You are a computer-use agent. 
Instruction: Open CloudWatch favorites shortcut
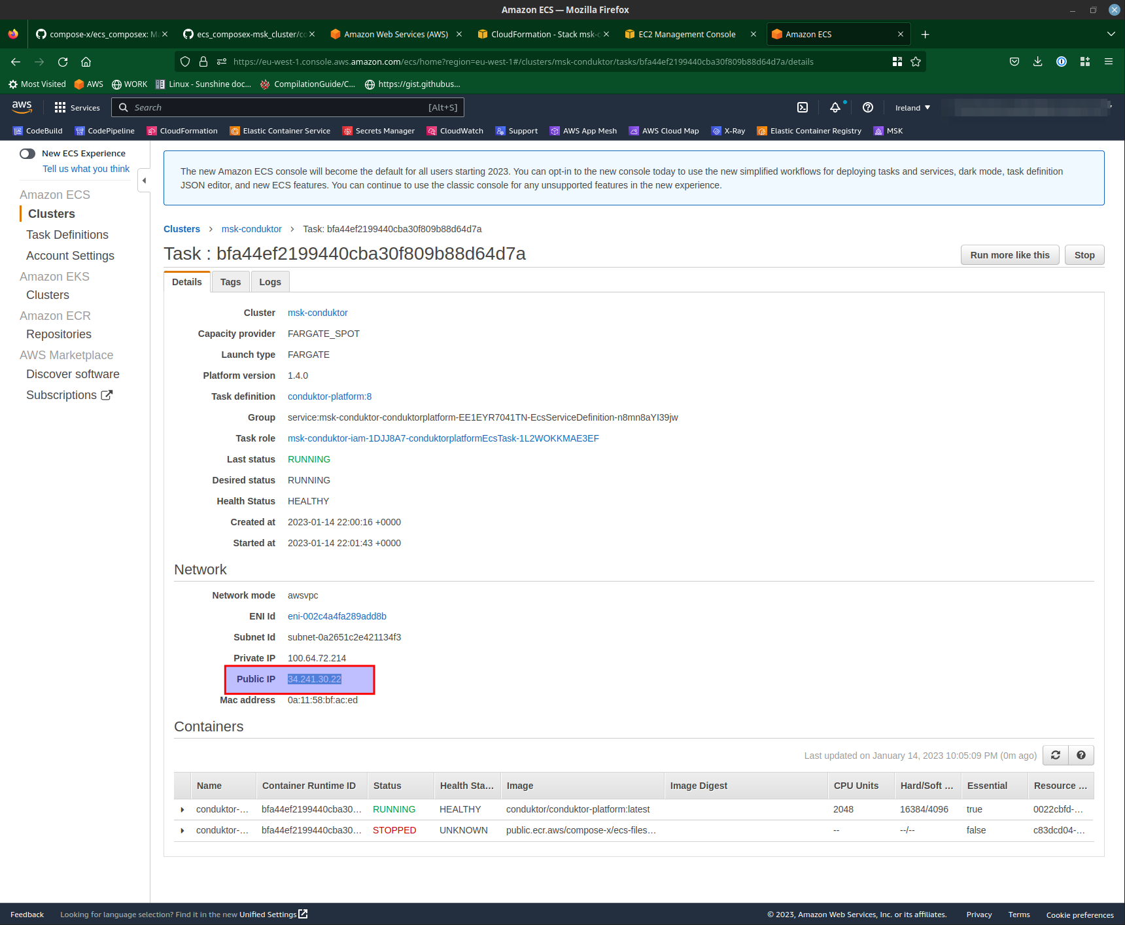pos(455,131)
